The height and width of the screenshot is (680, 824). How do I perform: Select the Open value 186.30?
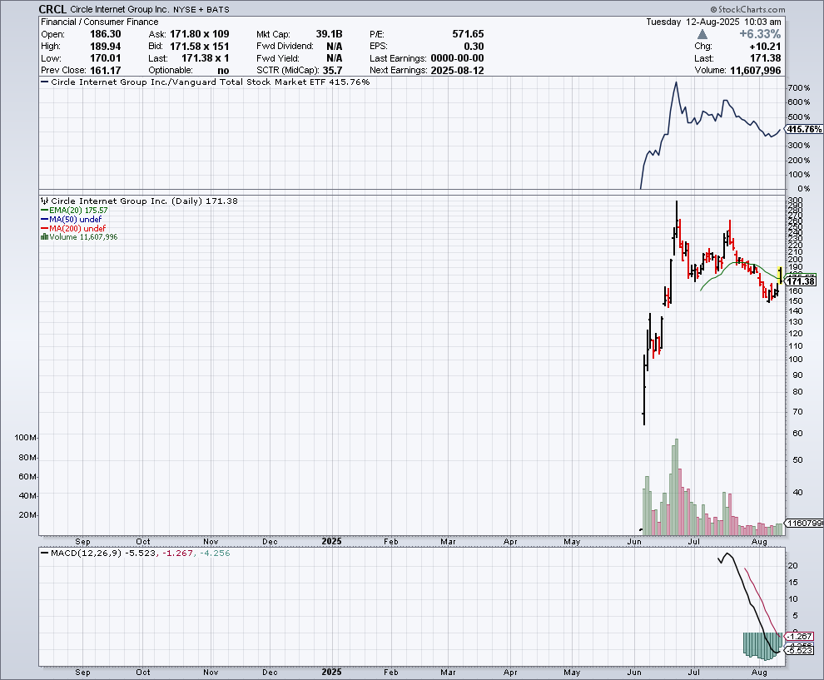point(106,34)
